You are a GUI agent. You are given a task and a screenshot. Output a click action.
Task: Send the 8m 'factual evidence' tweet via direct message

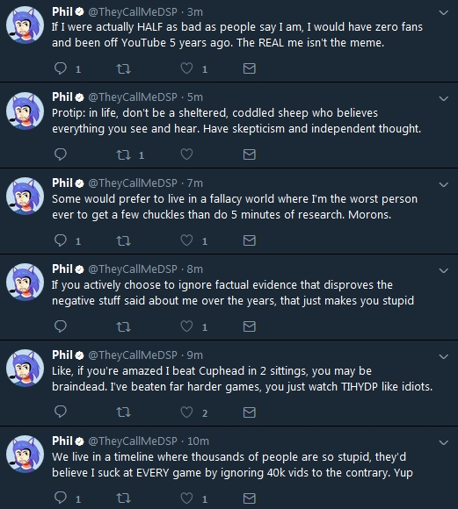click(250, 326)
